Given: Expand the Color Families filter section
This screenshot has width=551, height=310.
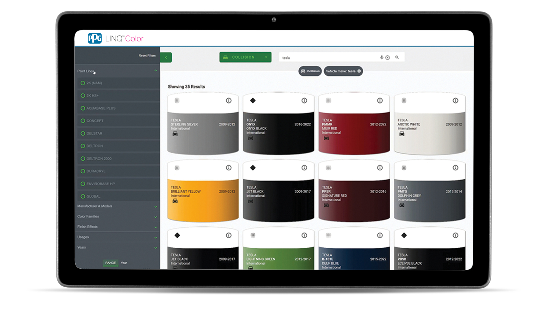Looking at the screenshot, I should point(117,217).
